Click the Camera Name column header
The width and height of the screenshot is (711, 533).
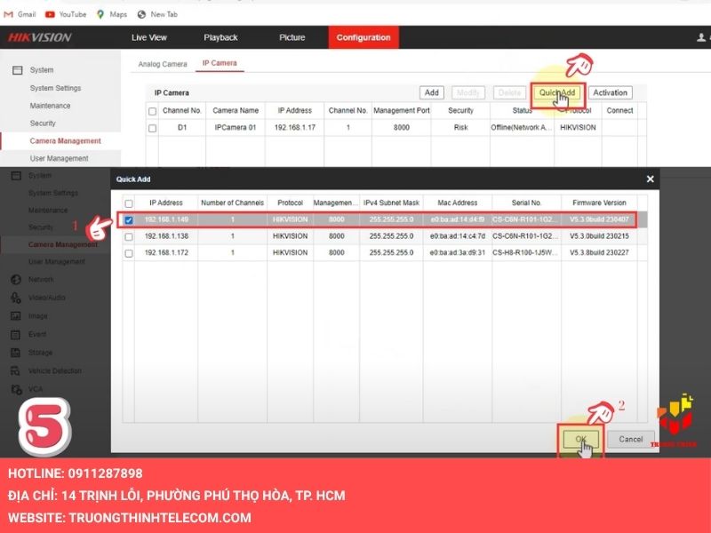pos(236,110)
